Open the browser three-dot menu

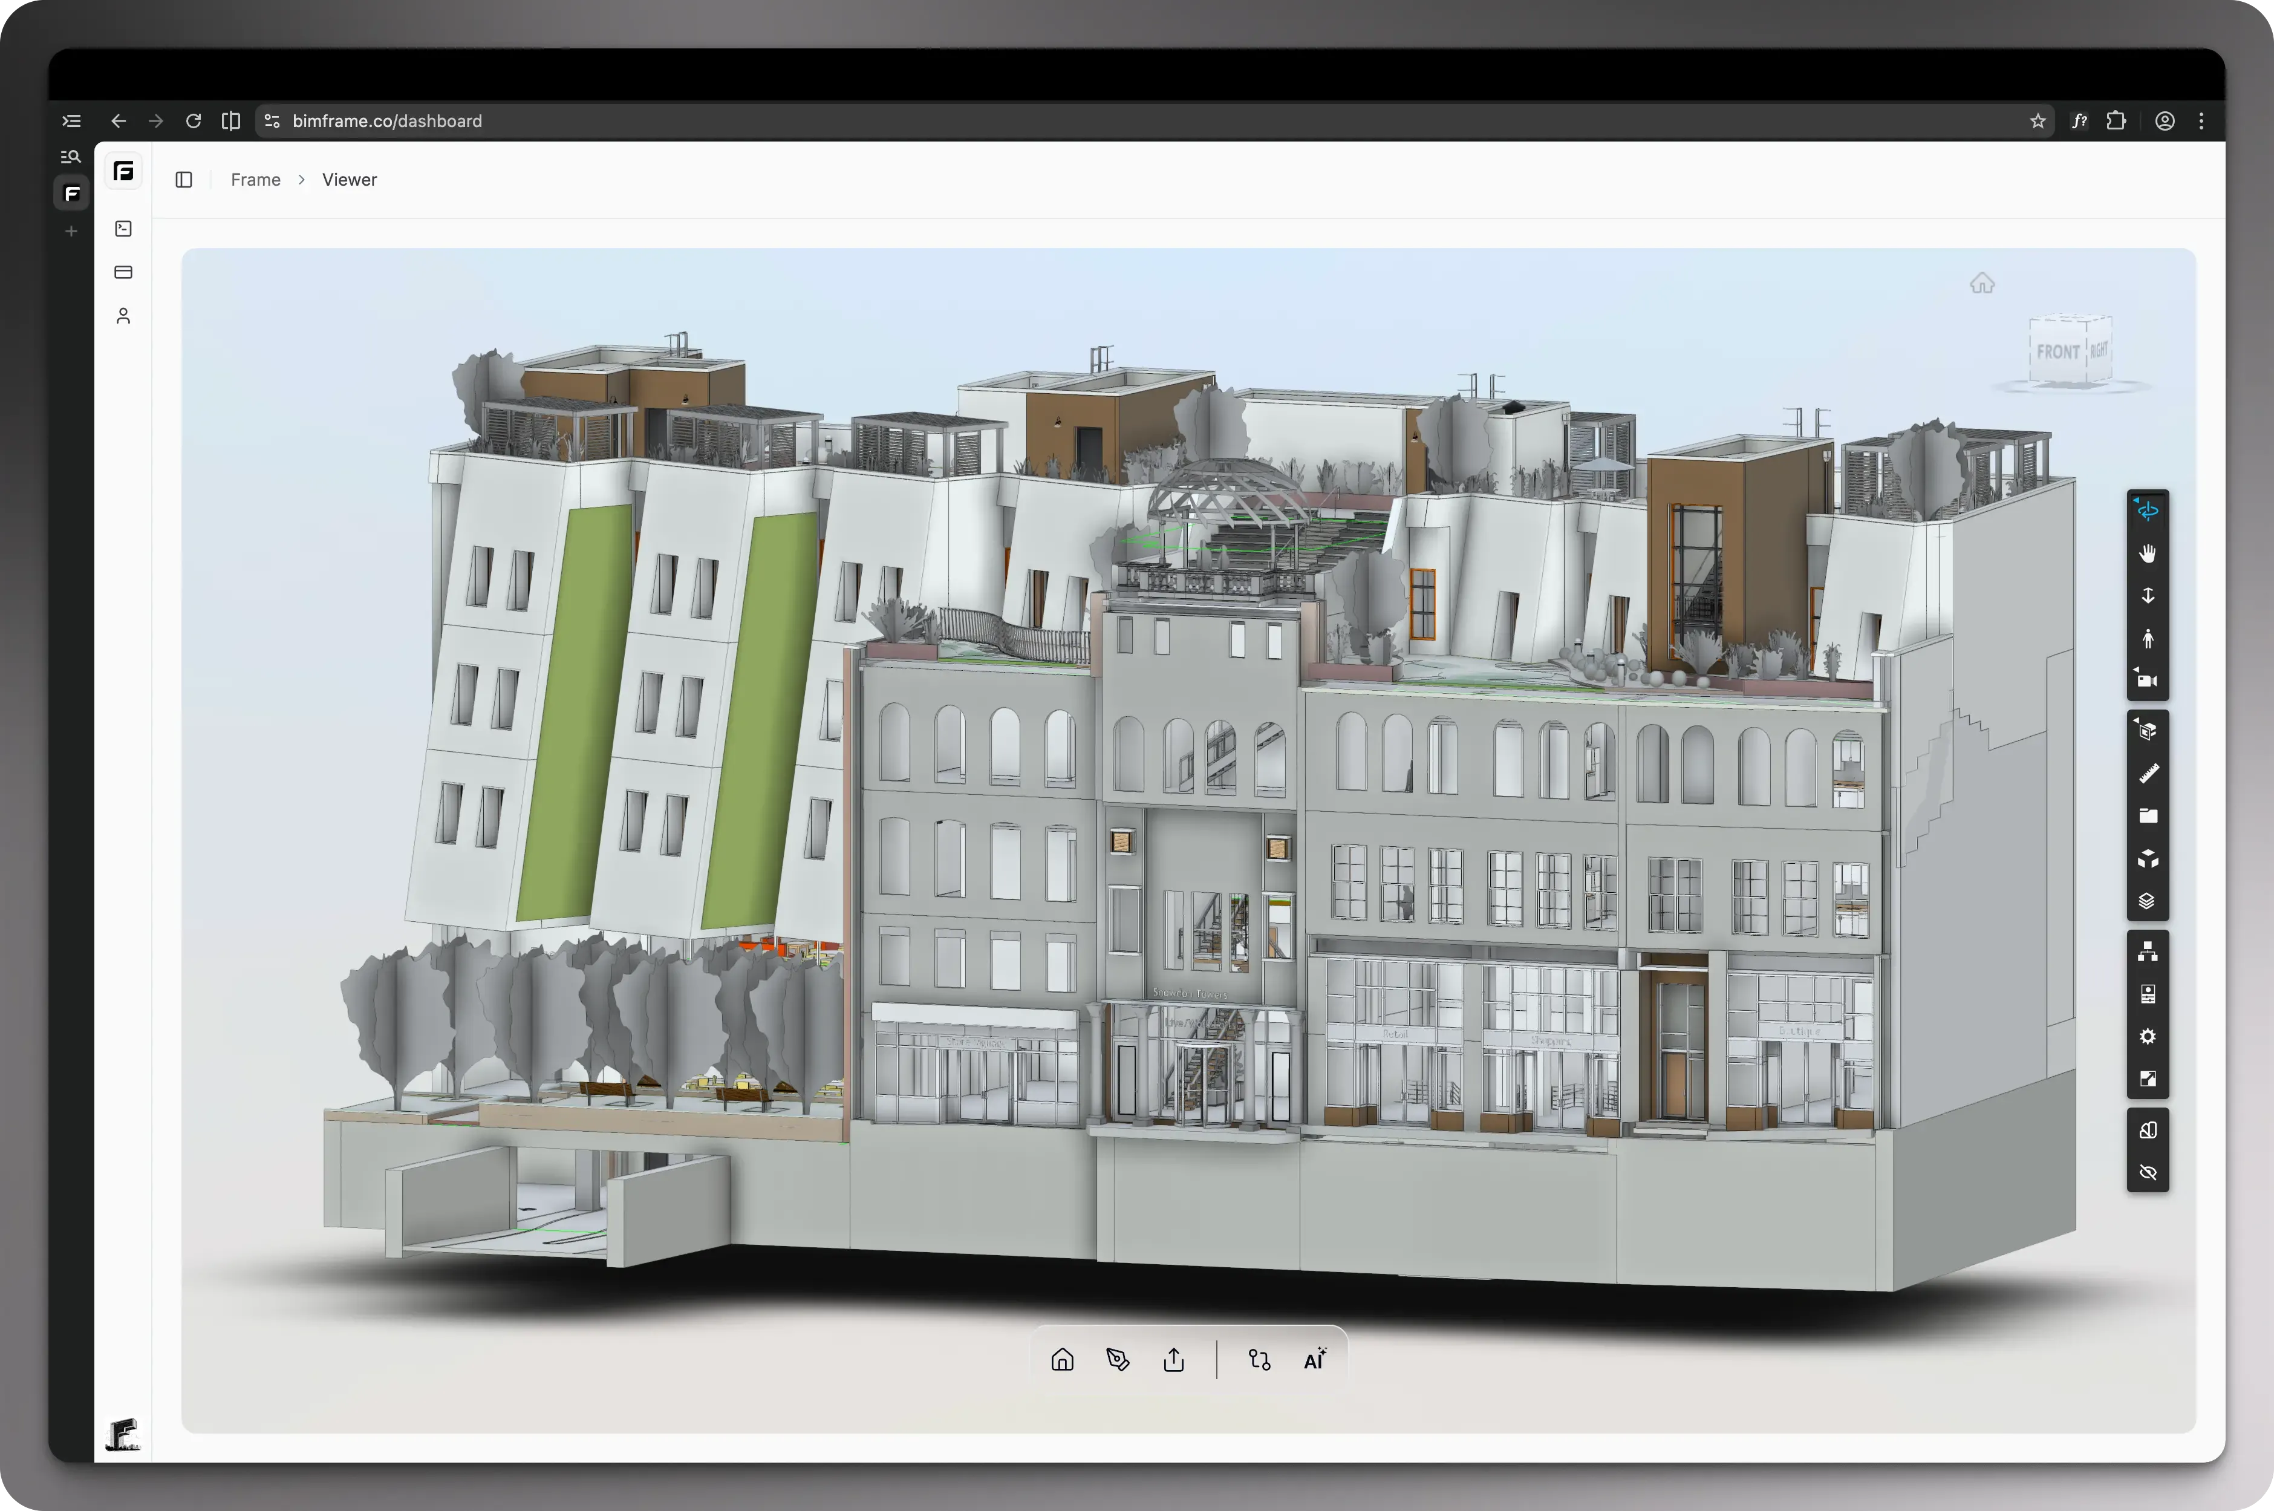2202,120
